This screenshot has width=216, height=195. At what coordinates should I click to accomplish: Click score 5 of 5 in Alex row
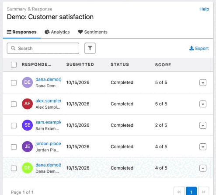point(161,104)
